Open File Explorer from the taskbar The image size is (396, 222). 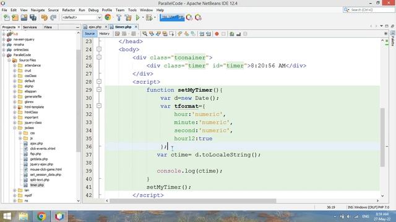pyautogui.click(x=24, y=216)
